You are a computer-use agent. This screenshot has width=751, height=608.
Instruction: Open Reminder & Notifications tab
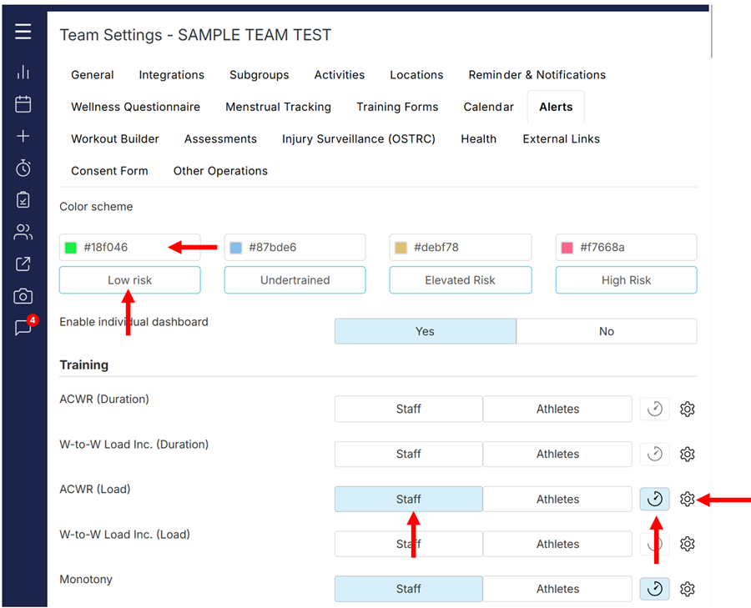tap(537, 75)
